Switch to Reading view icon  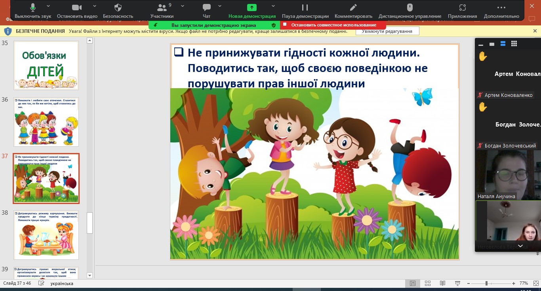tap(443, 283)
